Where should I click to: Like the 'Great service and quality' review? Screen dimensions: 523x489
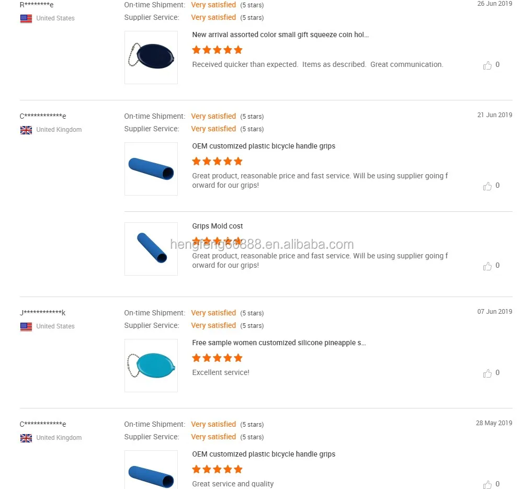pos(487,485)
